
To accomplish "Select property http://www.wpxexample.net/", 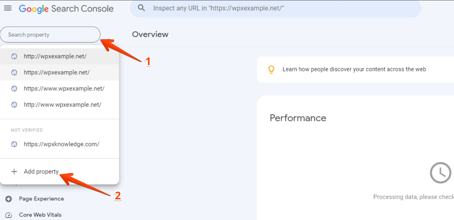I will click(59, 105).
